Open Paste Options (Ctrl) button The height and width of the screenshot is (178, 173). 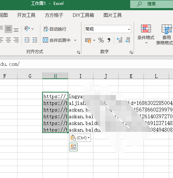(x=80, y=138)
